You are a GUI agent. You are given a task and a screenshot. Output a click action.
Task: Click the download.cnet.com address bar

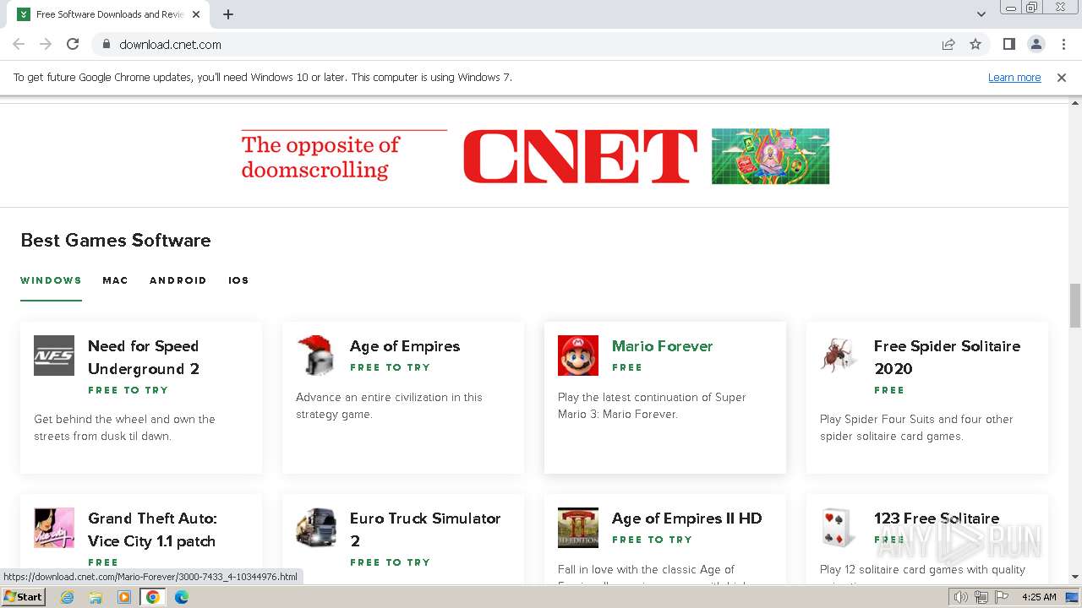pyautogui.click(x=516, y=44)
